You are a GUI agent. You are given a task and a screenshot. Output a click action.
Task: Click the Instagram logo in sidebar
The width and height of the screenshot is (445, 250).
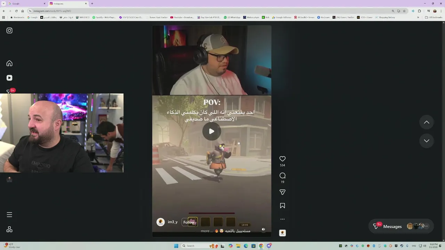pyautogui.click(x=9, y=31)
